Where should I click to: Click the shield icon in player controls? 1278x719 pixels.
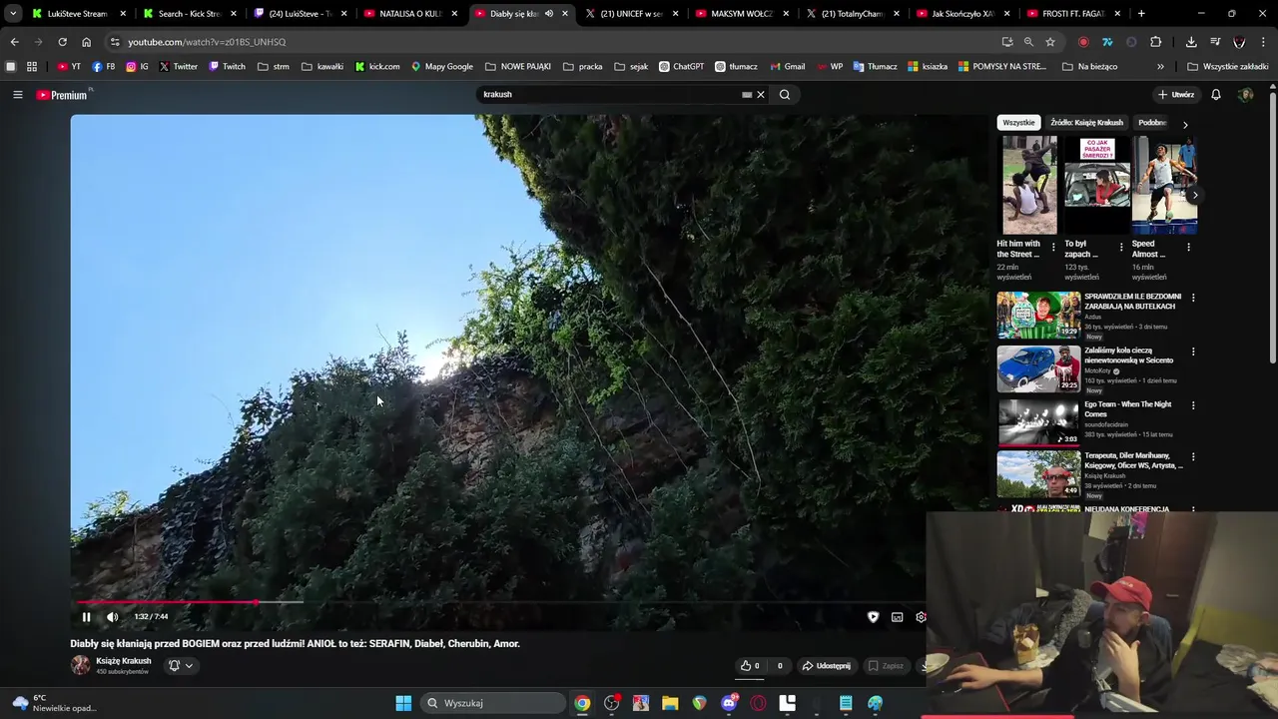coord(873,617)
